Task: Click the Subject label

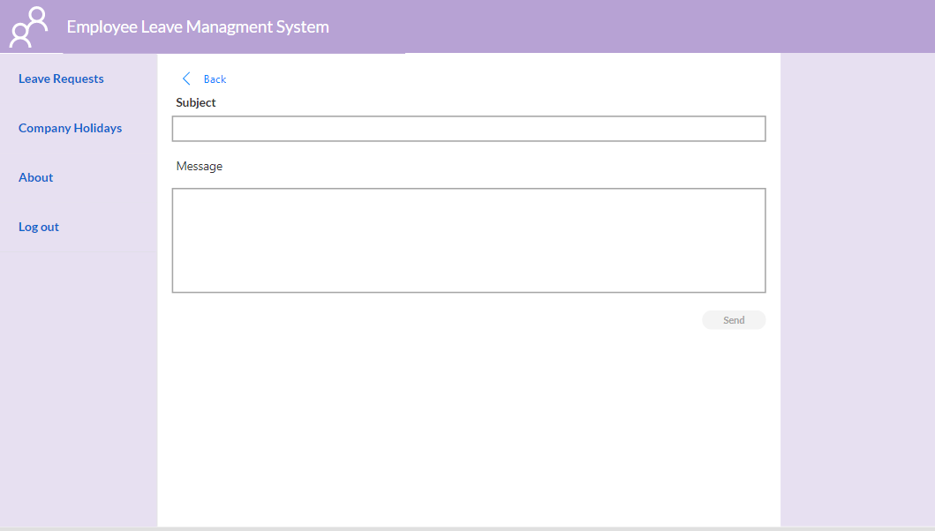Action: coord(196,102)
